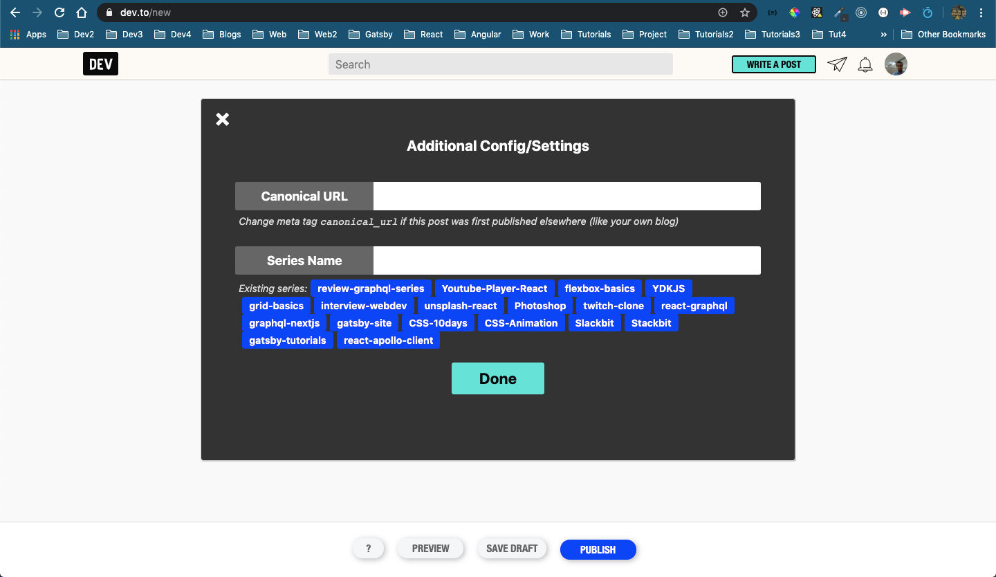Open the browser home page
Image resolution: width=996 pixels, height=577 pixels.
point(82,12)
